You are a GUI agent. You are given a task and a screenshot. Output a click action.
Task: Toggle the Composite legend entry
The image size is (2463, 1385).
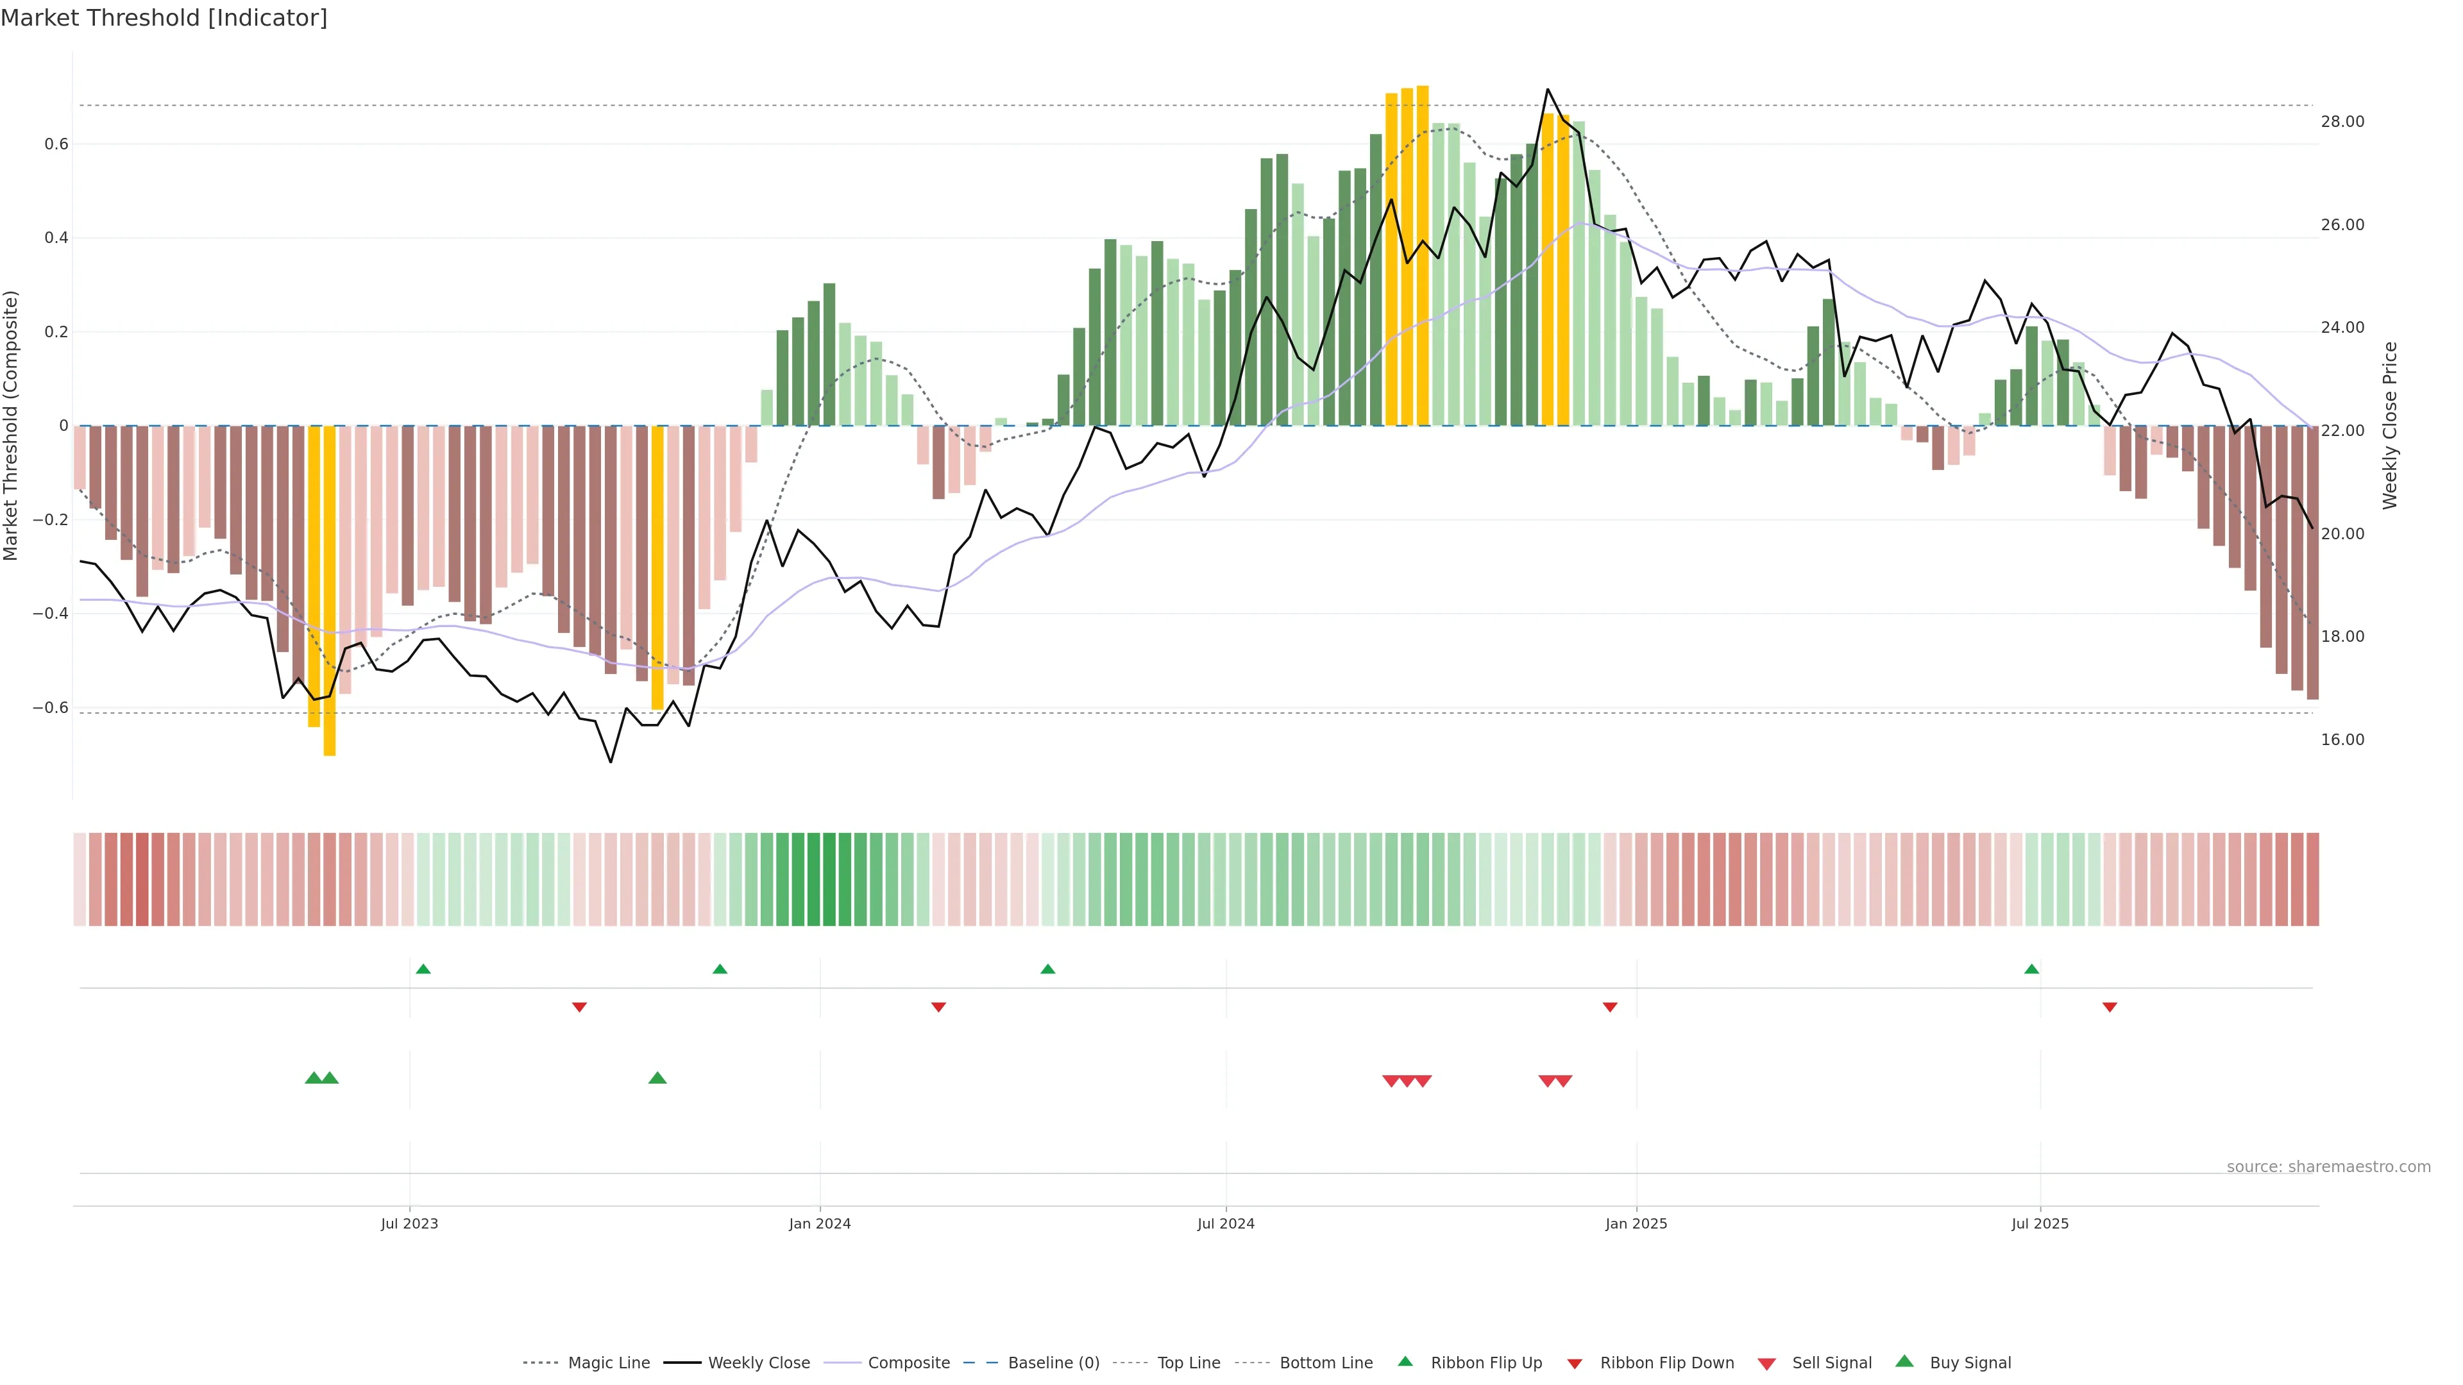[x=908, y=1363]
